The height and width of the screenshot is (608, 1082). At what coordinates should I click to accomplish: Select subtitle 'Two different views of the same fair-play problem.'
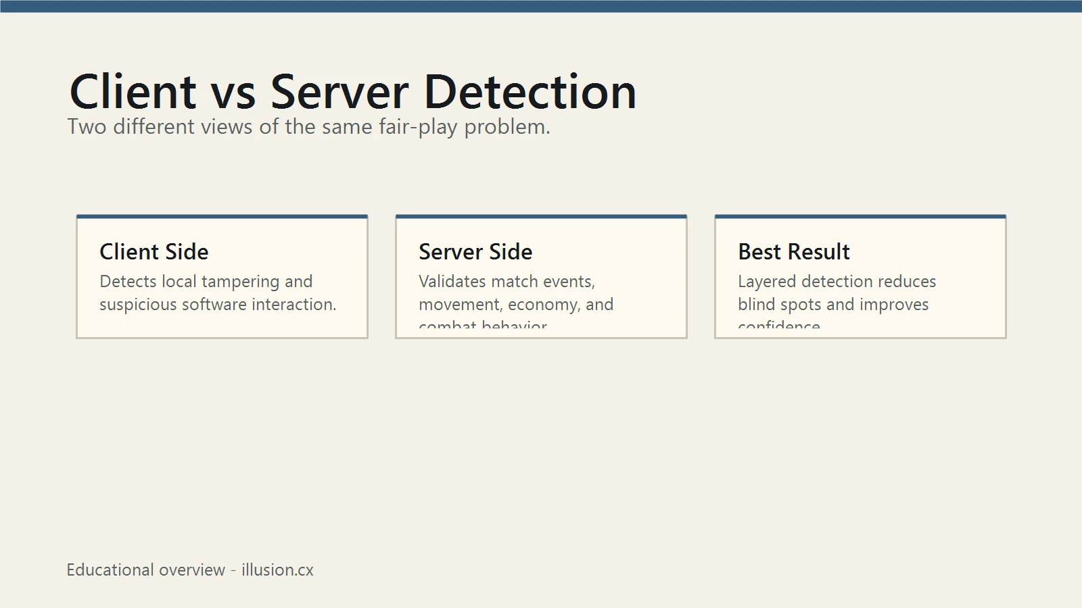(x=308, y=126)
